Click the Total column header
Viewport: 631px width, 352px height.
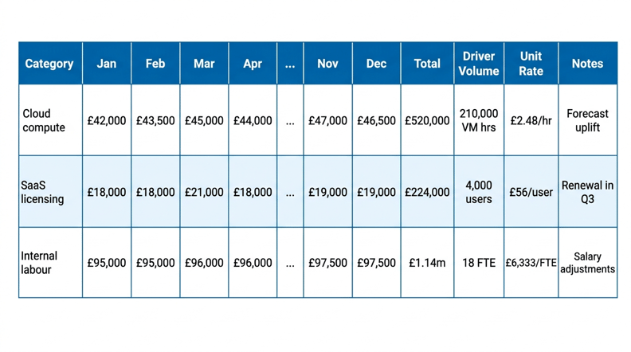(427, 64)
